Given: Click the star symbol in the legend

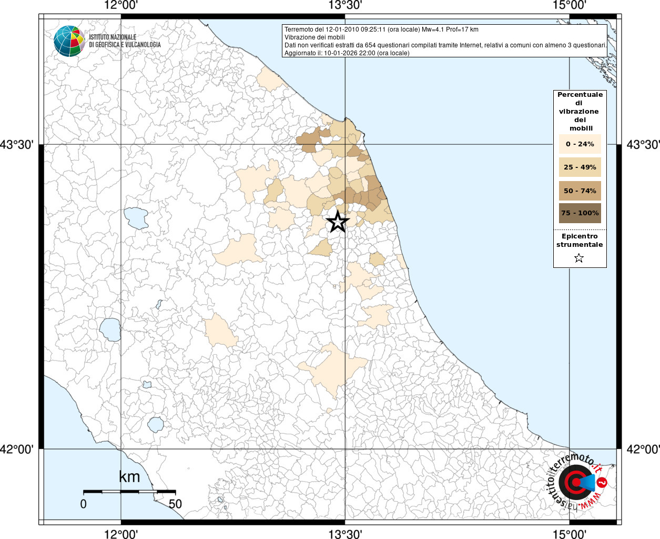Looking at the screenshot, I should (579, 258).
